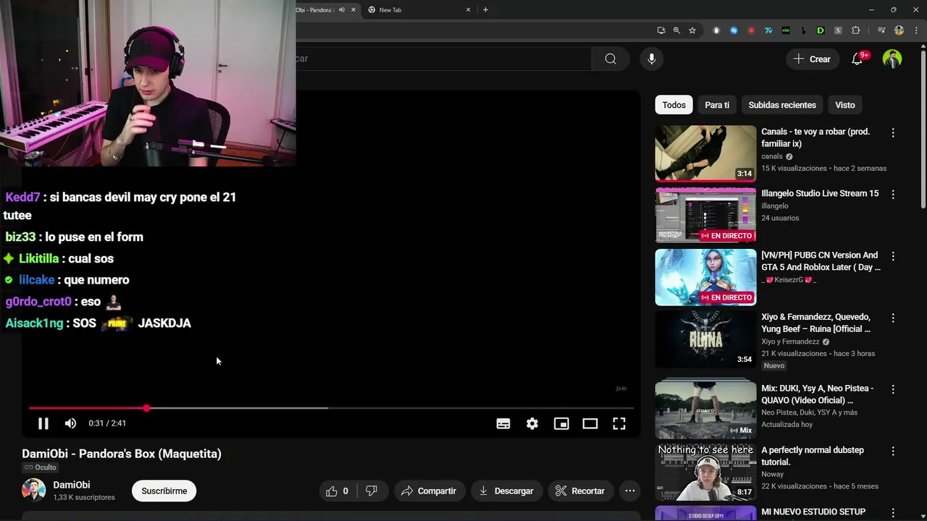Click the Crear button

coord(813,59)
